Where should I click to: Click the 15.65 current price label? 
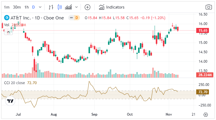[203, 31]
